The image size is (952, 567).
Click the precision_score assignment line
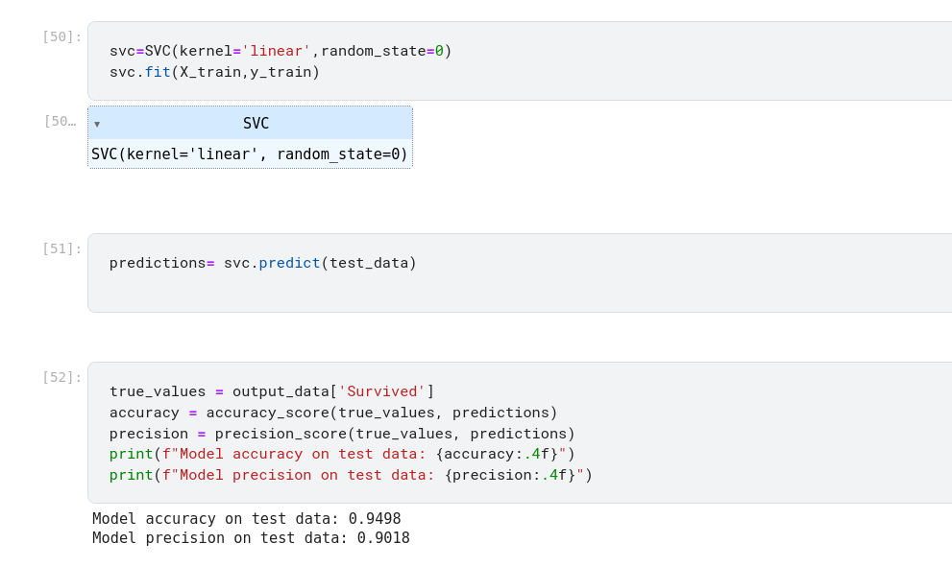coord(342,434)
